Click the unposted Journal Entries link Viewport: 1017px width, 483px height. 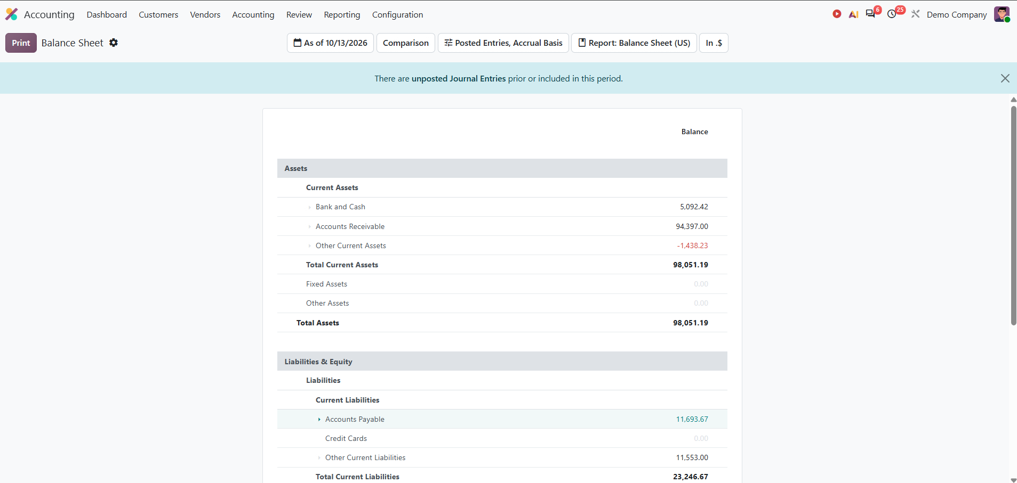coord(459,79)
